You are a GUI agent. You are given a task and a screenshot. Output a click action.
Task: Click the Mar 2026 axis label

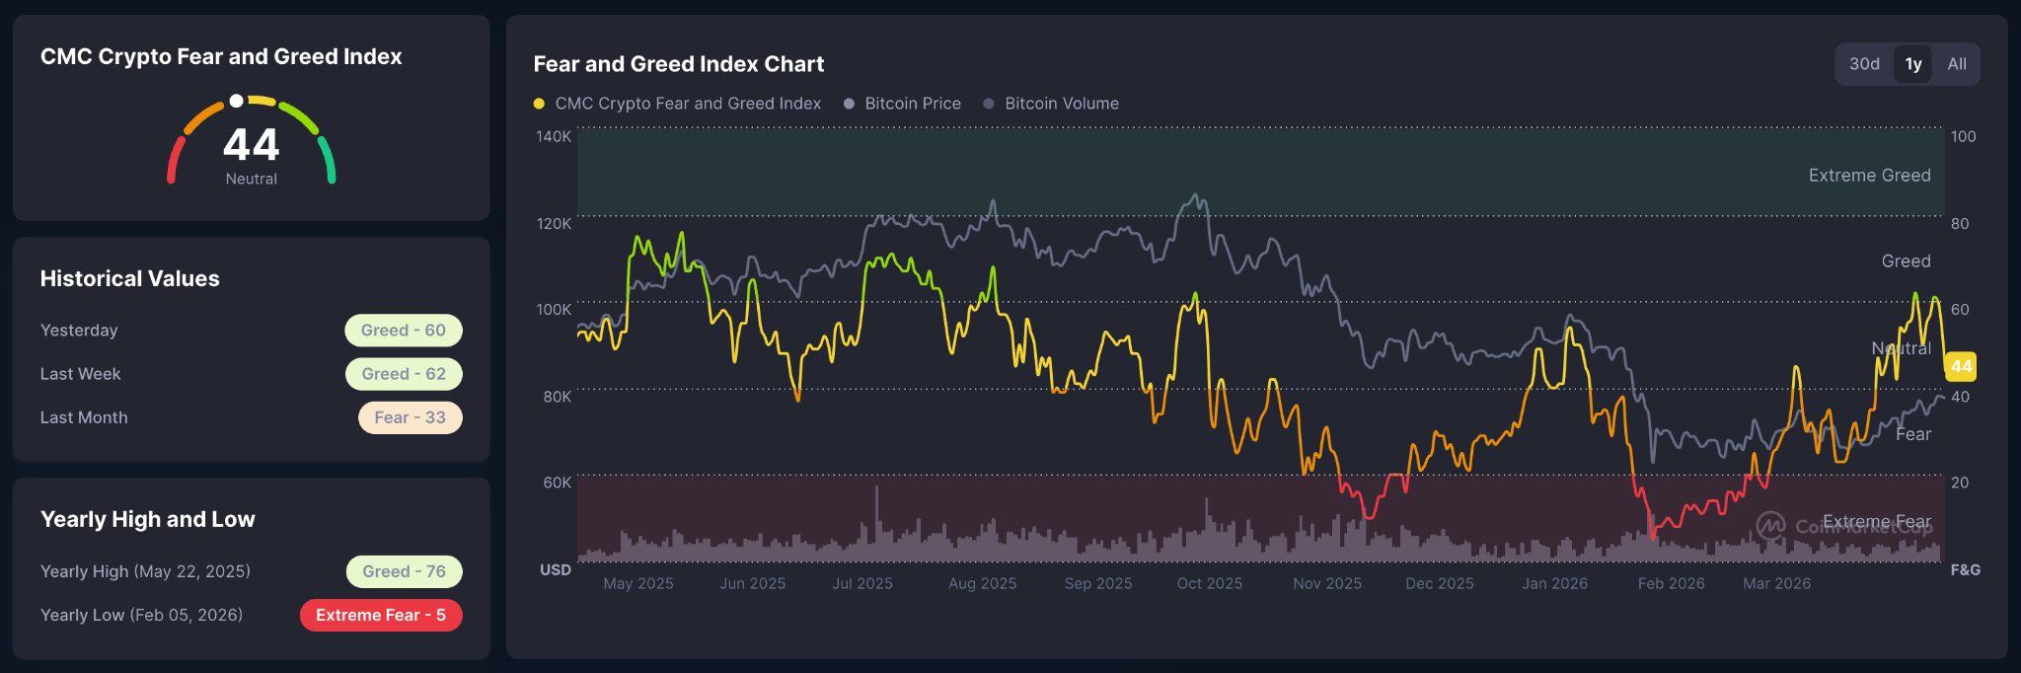tap(1776, 583)
